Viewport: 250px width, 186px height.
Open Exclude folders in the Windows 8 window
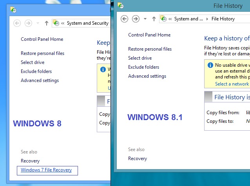point(36,71)
